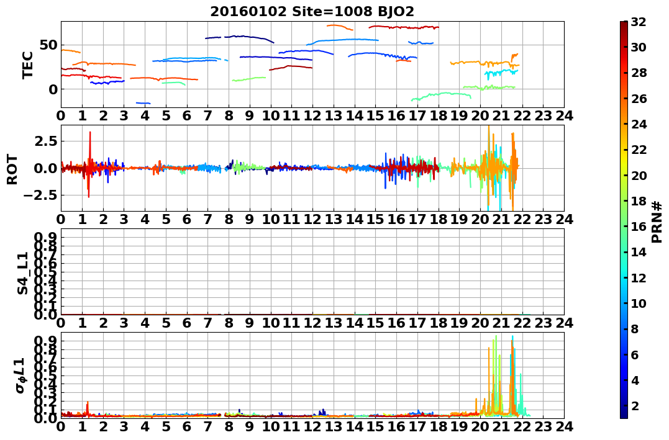Click the '0.0' tick on ROT y-axis
This screenshot has height=440, width=669.
pyautogui.click(x=45, y=168)
